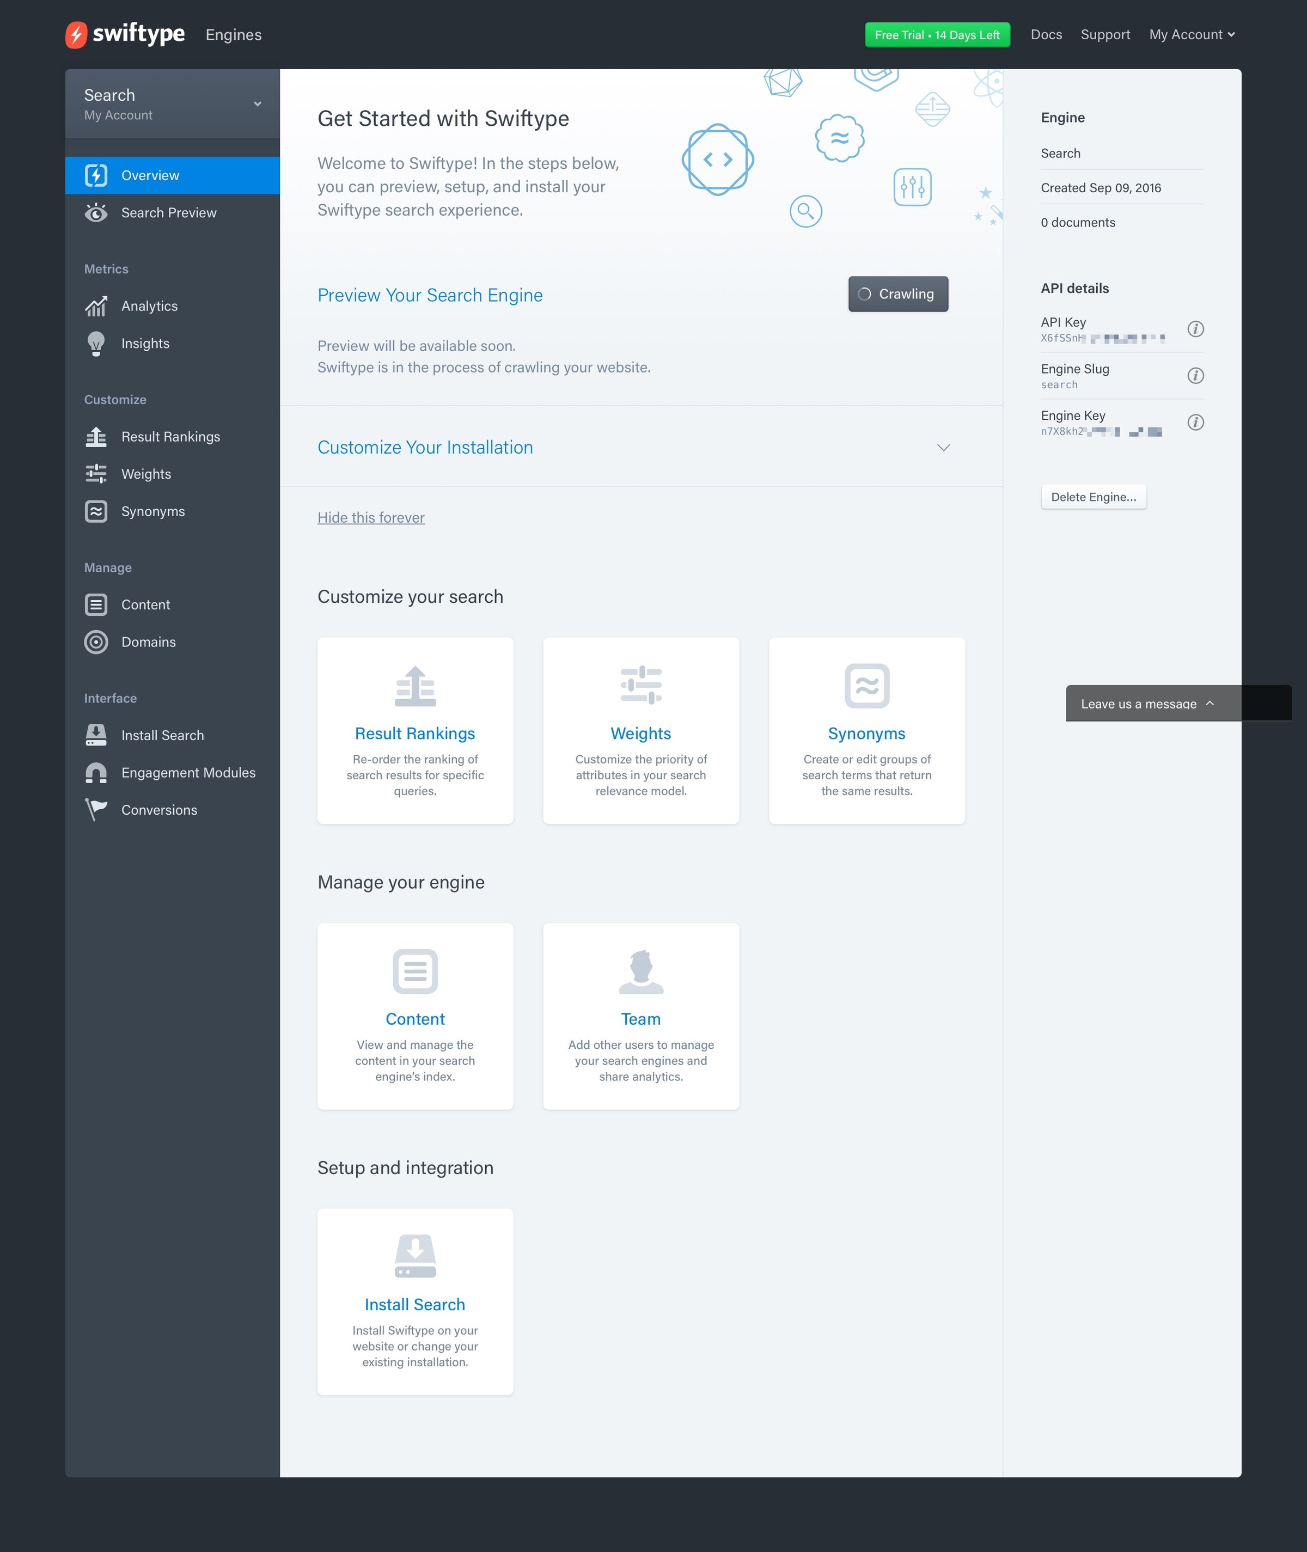
Task: Click the Content card title
Action: tap(416, 1019)
